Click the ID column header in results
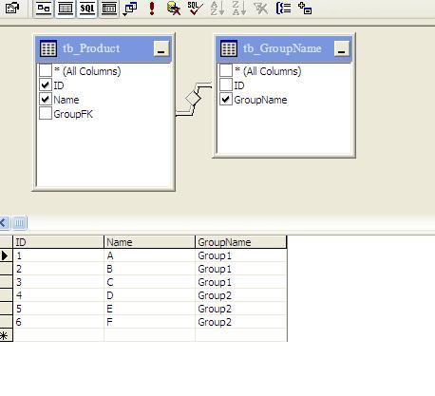Image resolution: width=435 pixels, height=396 pixels. (58, 242)
